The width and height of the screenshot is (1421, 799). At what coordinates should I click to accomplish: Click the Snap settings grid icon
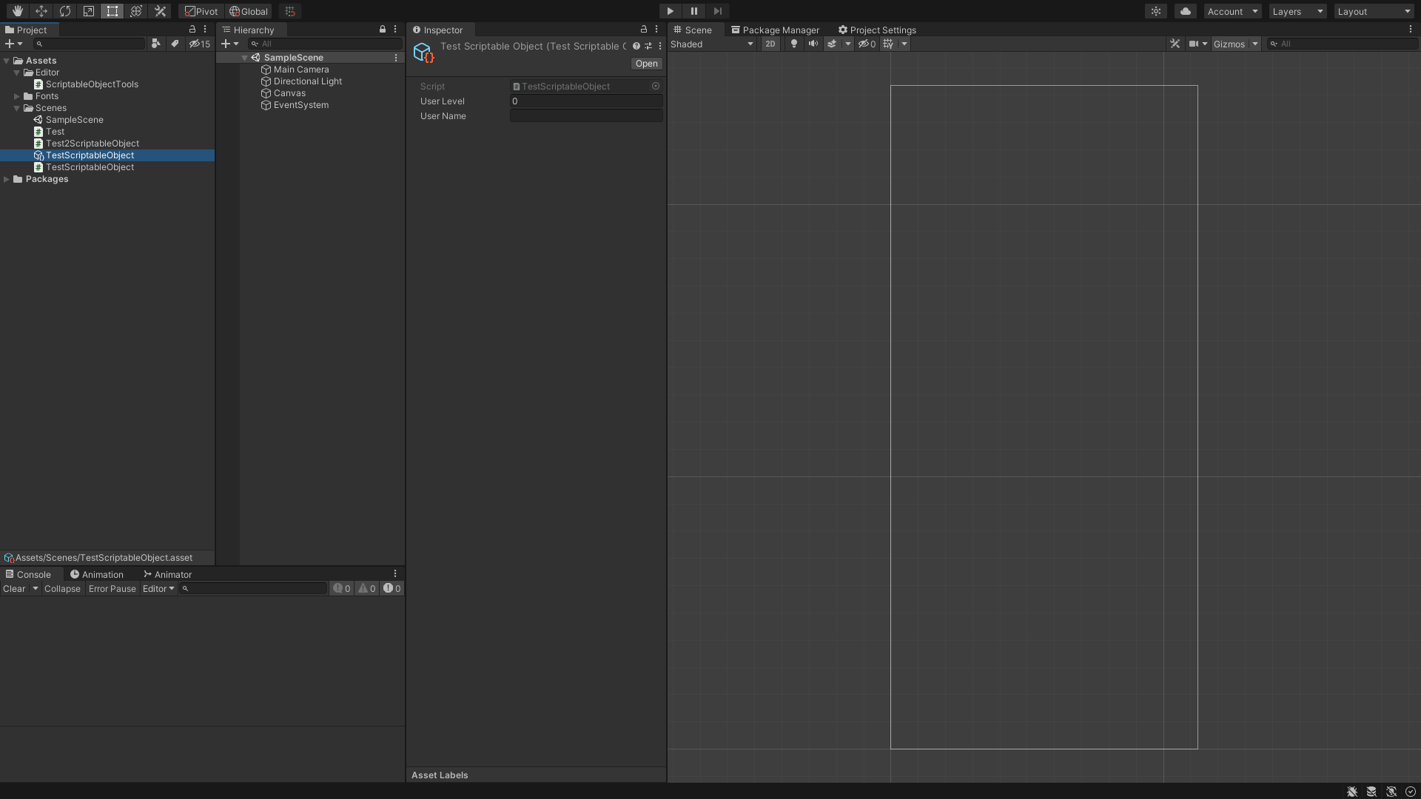coord(289,11)
